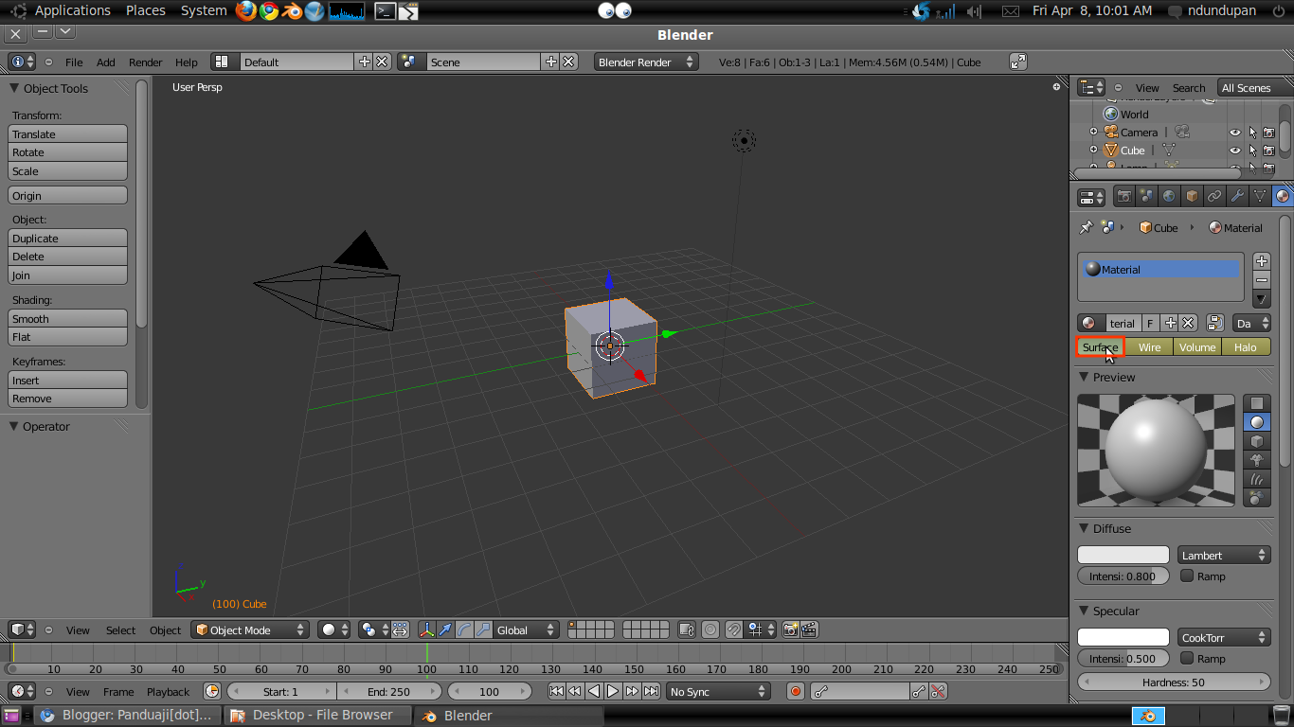The width and height of the screenshot is (1294, 727).
Task: Click OpenGL render image camera icon
Action: click(790, 629)
